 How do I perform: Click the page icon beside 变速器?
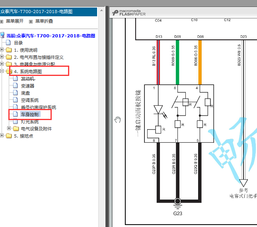[x=16, y=85]
